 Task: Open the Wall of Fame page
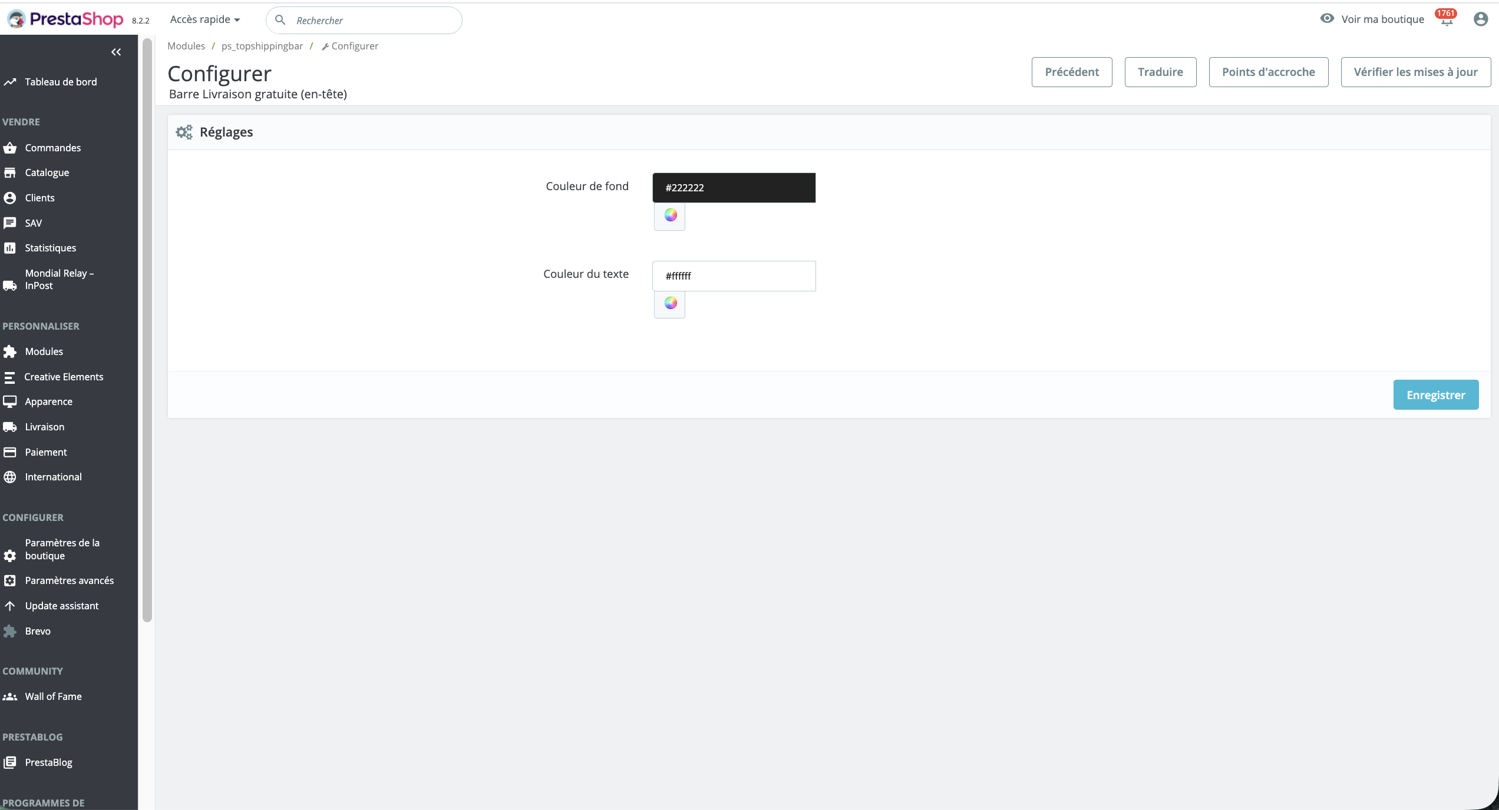coord(53,696)
